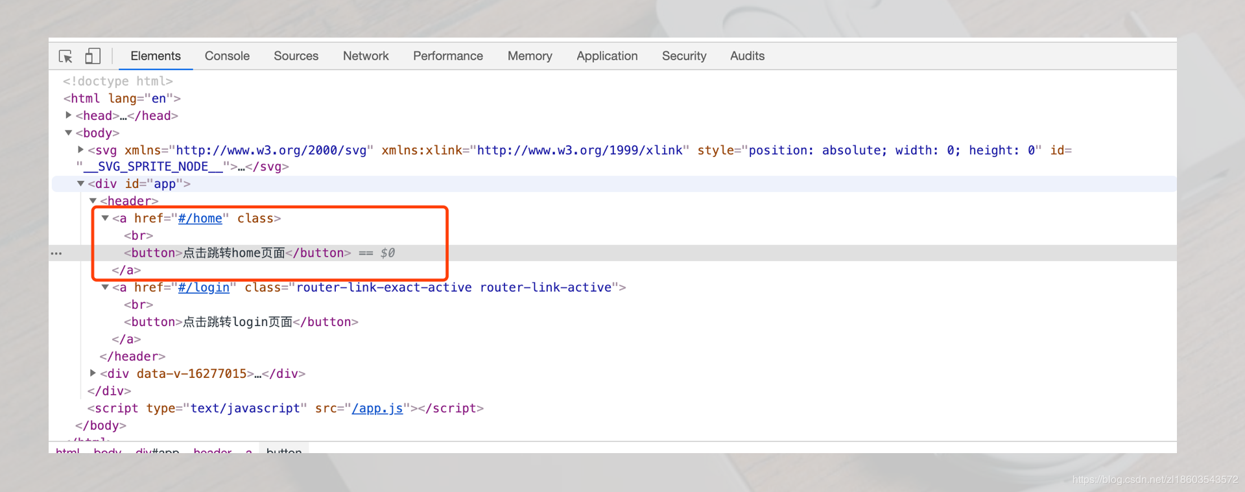Expand the head element
The height and width of the screenshot is (492, 1245).
(69, 115)
